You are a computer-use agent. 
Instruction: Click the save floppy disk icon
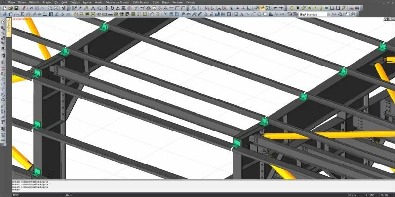(16, 8)
